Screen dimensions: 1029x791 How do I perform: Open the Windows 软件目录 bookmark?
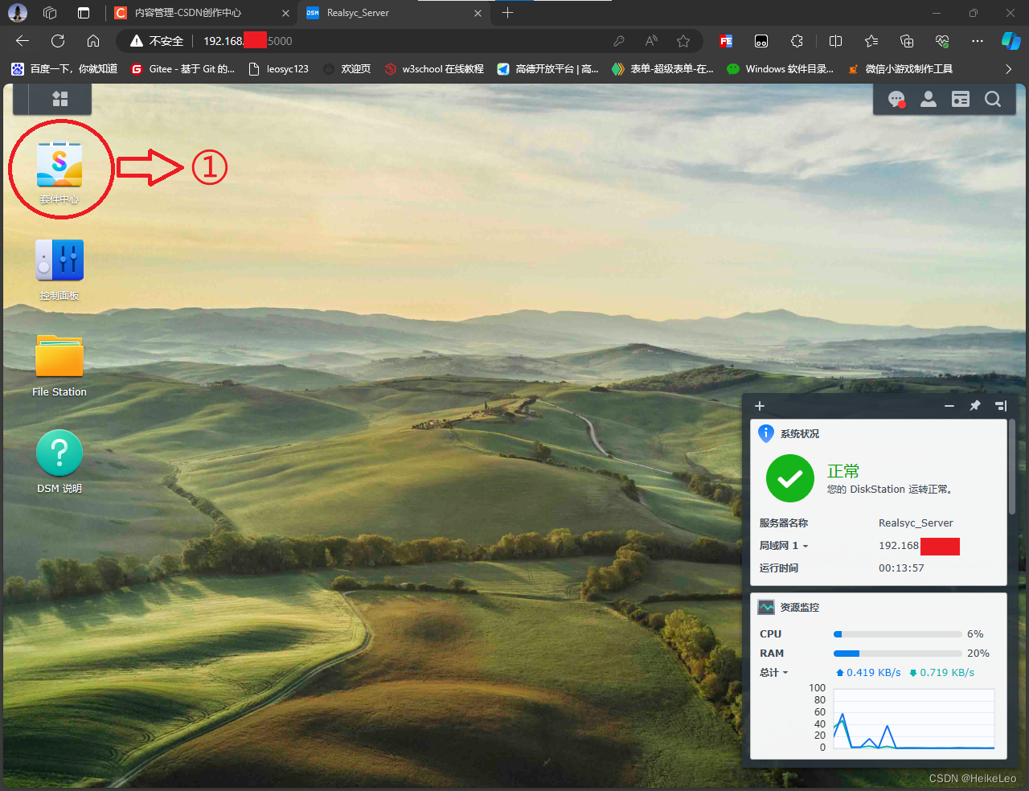(x=780, y=69)
